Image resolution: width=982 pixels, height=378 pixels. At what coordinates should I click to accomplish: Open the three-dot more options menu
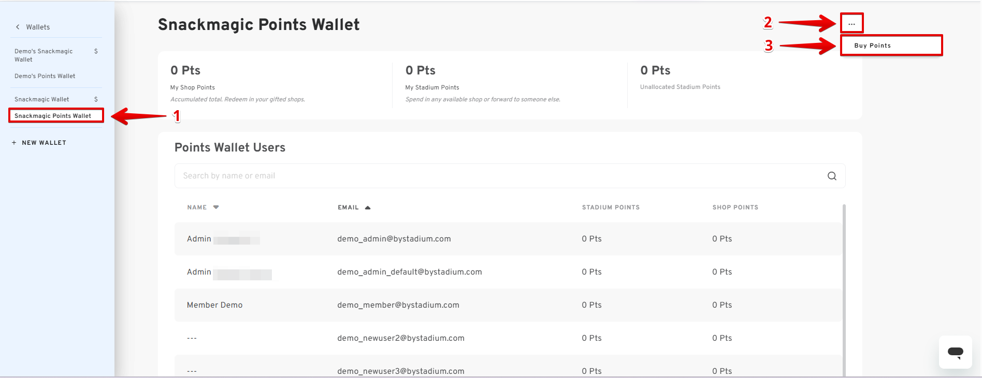[851, 23]
